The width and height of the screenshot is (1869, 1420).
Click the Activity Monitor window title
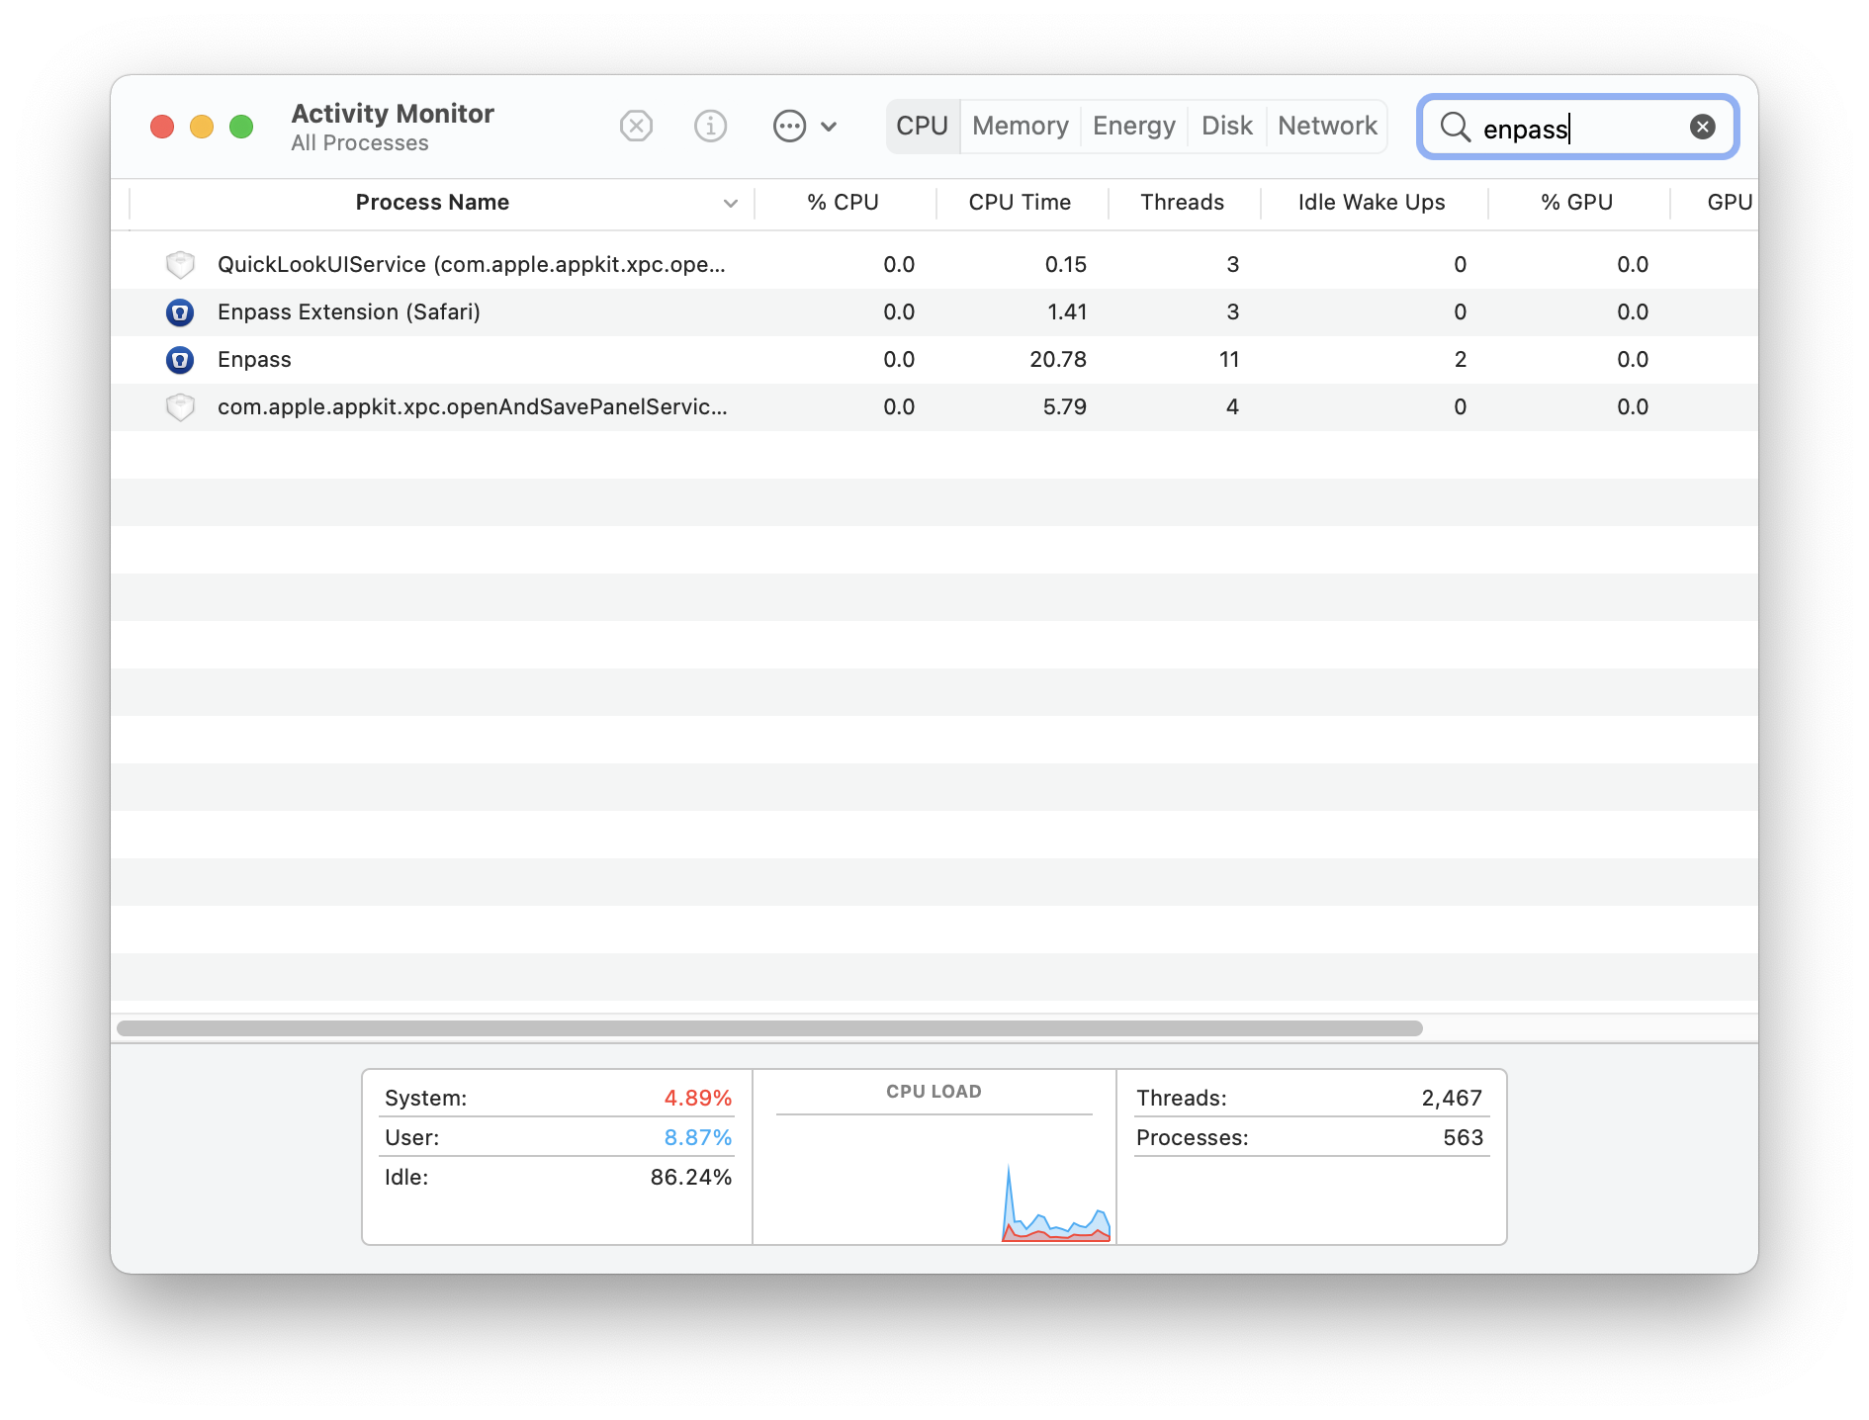click(x=393, y=114)
